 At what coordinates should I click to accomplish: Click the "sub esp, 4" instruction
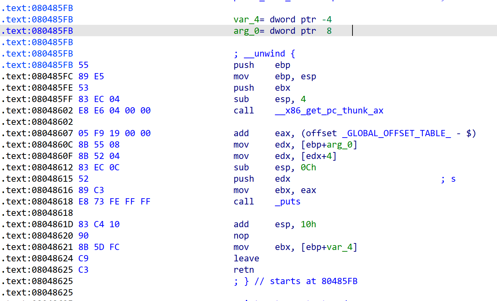pos(270,99)
